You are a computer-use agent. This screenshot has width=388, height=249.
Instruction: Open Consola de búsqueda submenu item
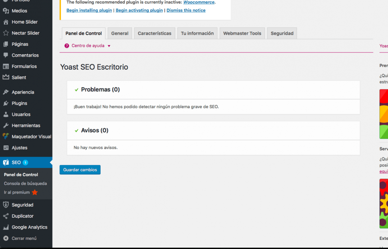tap(25, 183)
